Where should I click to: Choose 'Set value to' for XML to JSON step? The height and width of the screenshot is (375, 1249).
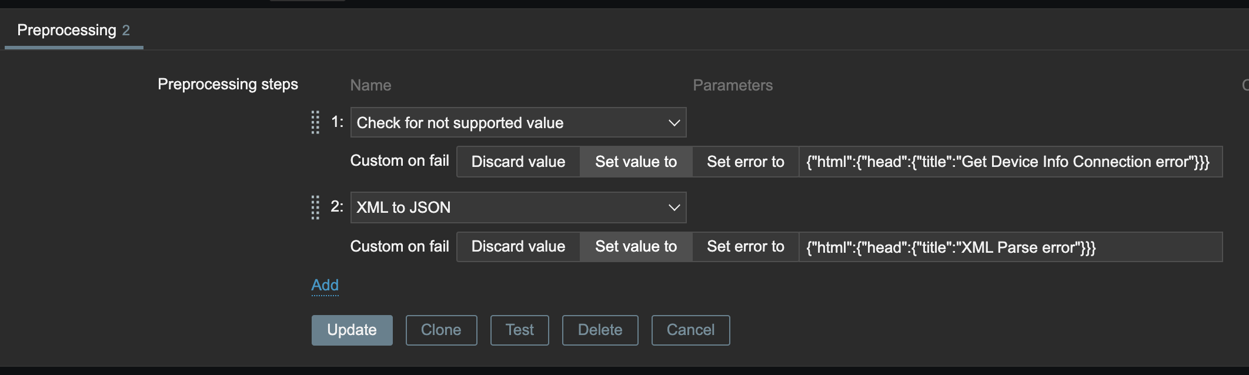pyautogui.click(x=636, y=247)
